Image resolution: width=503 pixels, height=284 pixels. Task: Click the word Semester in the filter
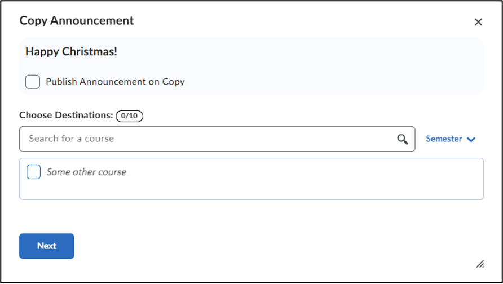(444, 139)
